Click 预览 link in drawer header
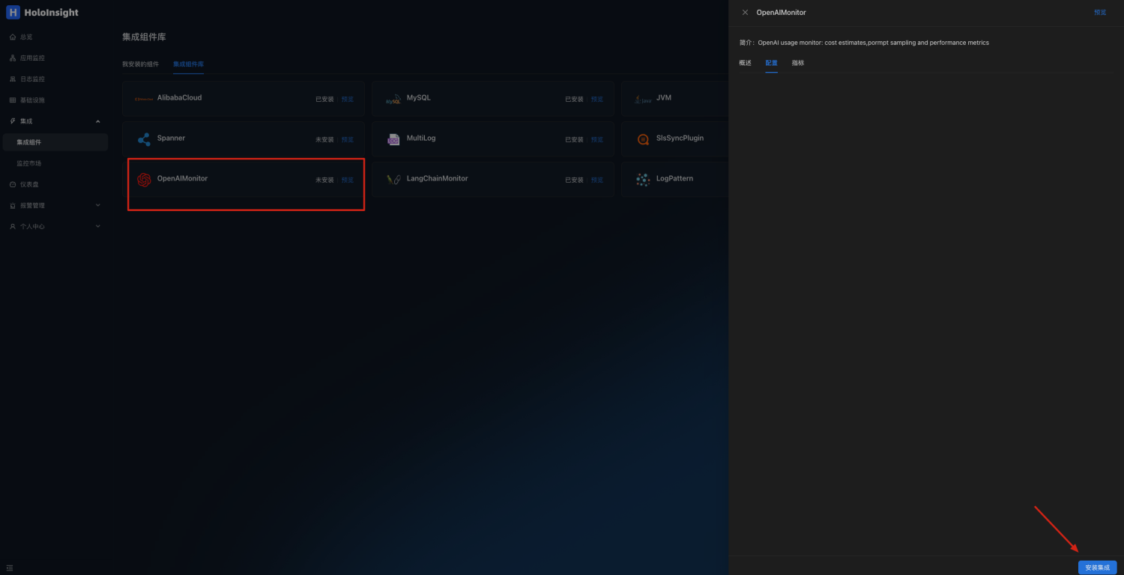The height and width of the screenshot is (575, 1124). click(1100, 12)
